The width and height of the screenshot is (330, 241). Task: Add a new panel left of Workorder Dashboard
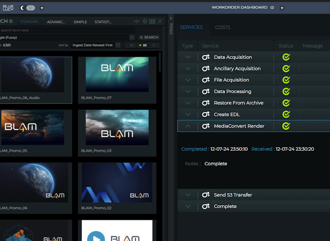point(42,8)
